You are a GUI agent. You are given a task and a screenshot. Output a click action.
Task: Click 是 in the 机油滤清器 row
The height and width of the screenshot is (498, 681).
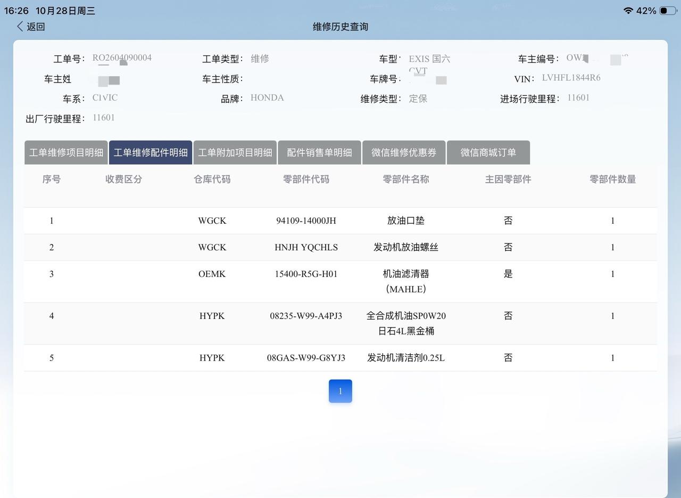[x=508, y=274]
